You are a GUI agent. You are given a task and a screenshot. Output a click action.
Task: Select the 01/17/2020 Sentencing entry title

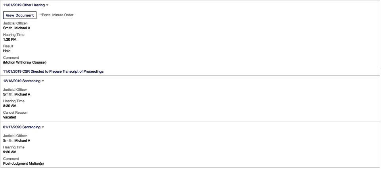tap(21, 128)
